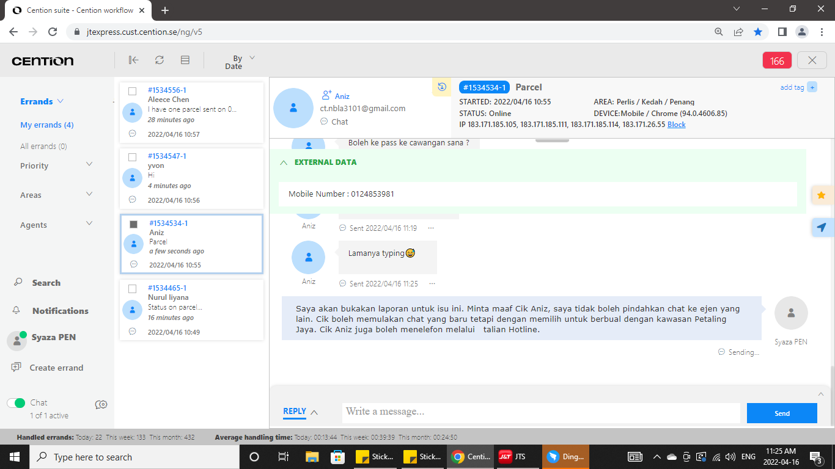835x469 pixels.
Task: Click the Write a message input field
Action: pos(540,412)
